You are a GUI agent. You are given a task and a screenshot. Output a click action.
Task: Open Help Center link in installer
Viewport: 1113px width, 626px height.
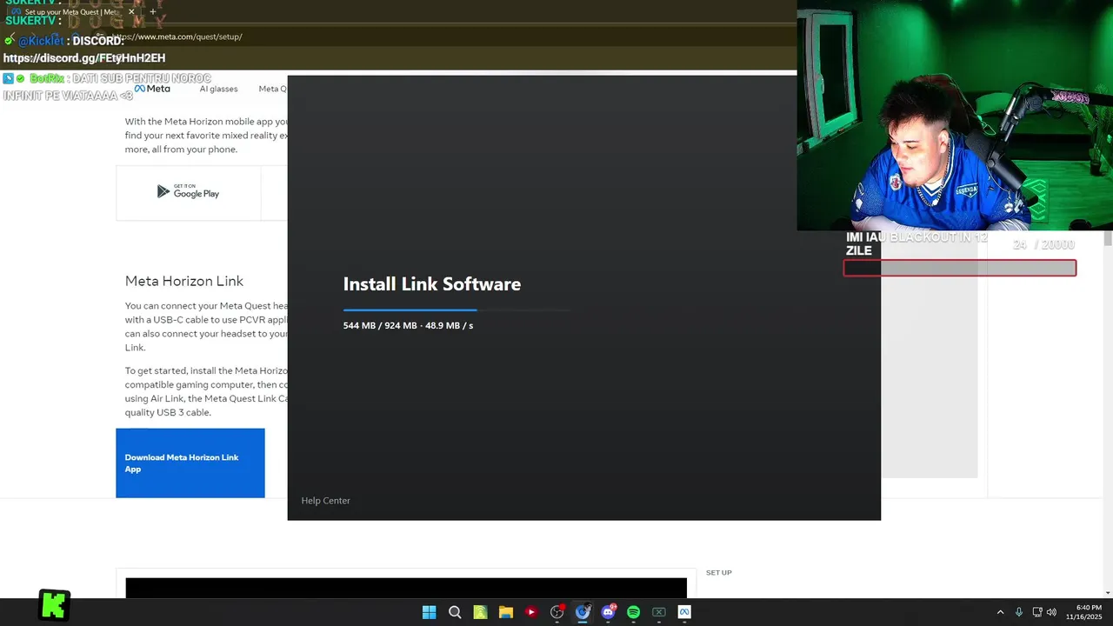[x=325, y=501]
